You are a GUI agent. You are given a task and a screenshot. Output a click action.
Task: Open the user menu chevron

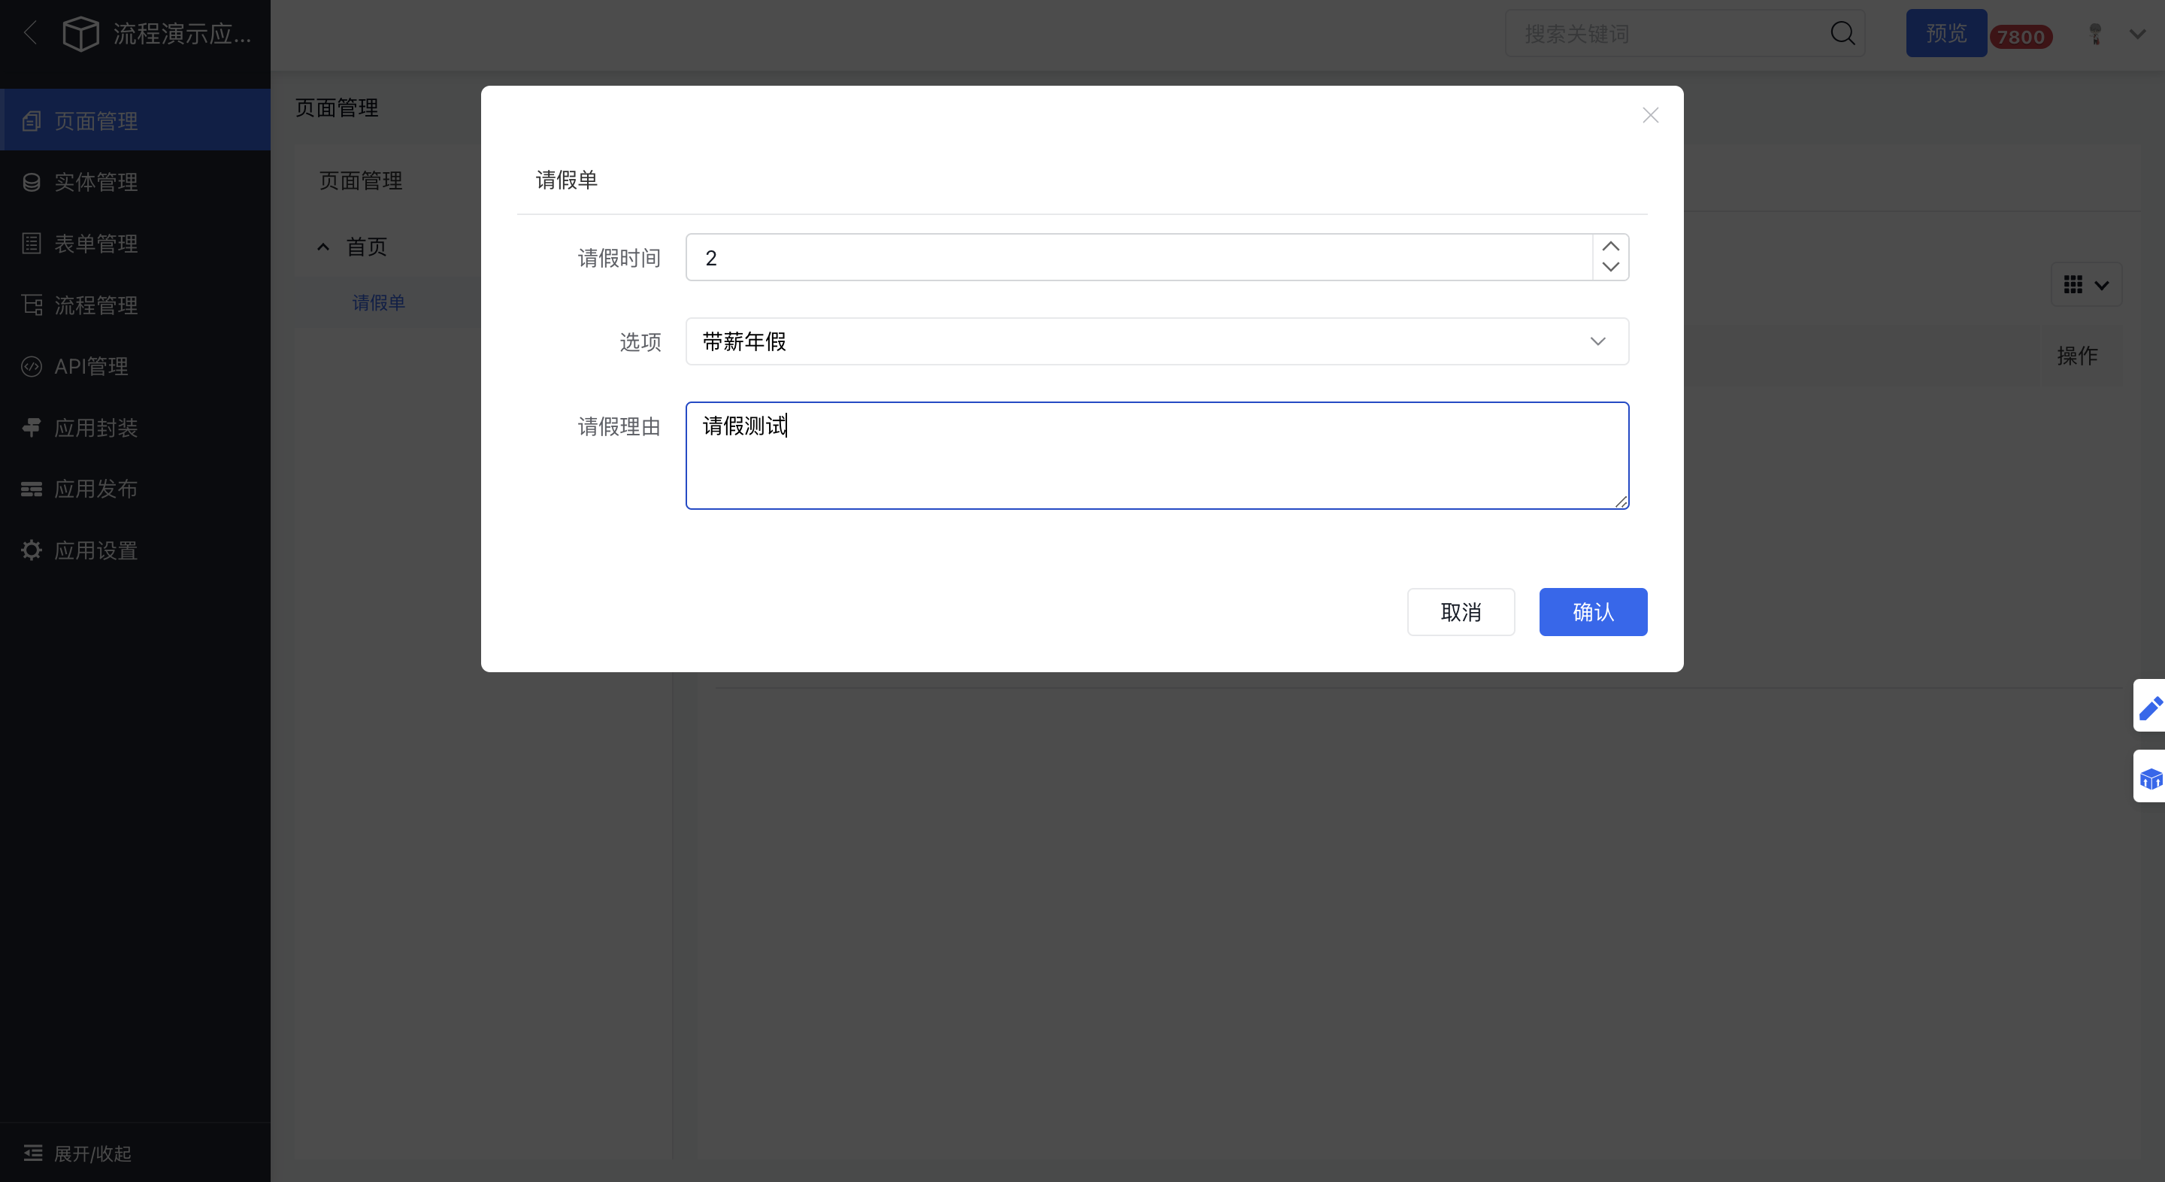point(2137,34)
